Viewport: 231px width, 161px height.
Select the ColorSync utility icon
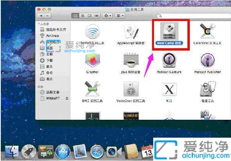pos(207,31)
